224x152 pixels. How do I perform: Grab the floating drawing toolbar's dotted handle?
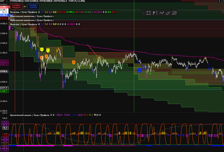coord(143,13)
